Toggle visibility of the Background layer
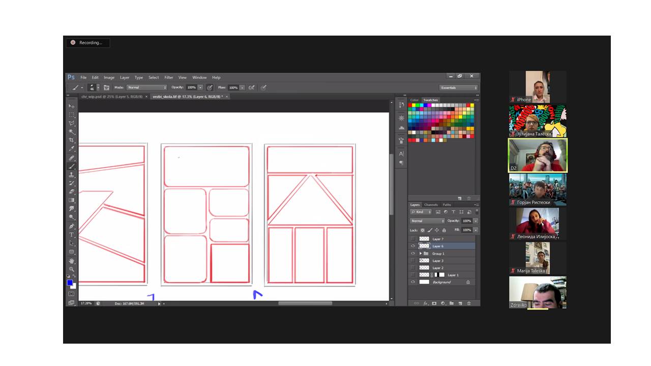The image size is (651, 366). pyautogui.click(x=413, y=282)
